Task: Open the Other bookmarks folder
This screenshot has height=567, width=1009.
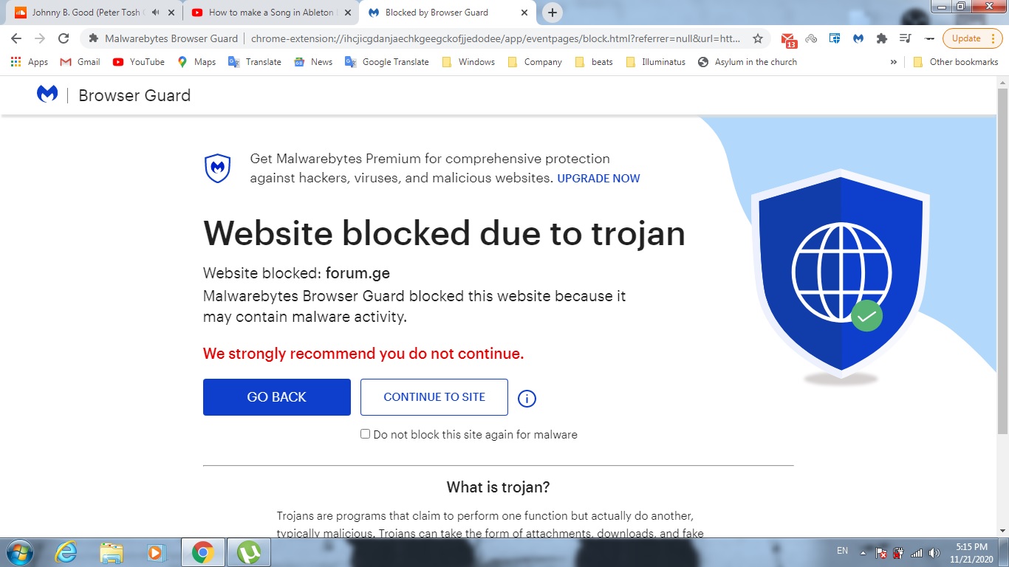Action: point(956,62)
